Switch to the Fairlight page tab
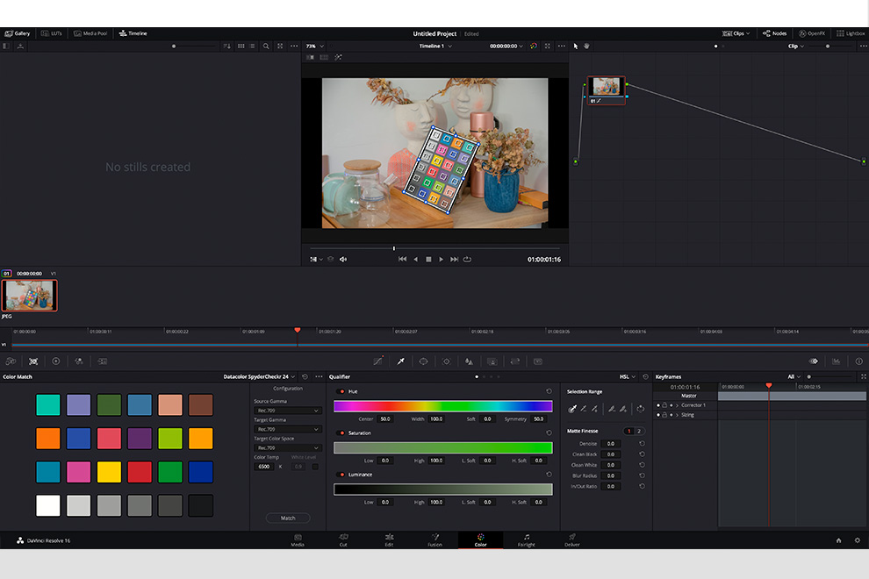 (x=527, y=540)
